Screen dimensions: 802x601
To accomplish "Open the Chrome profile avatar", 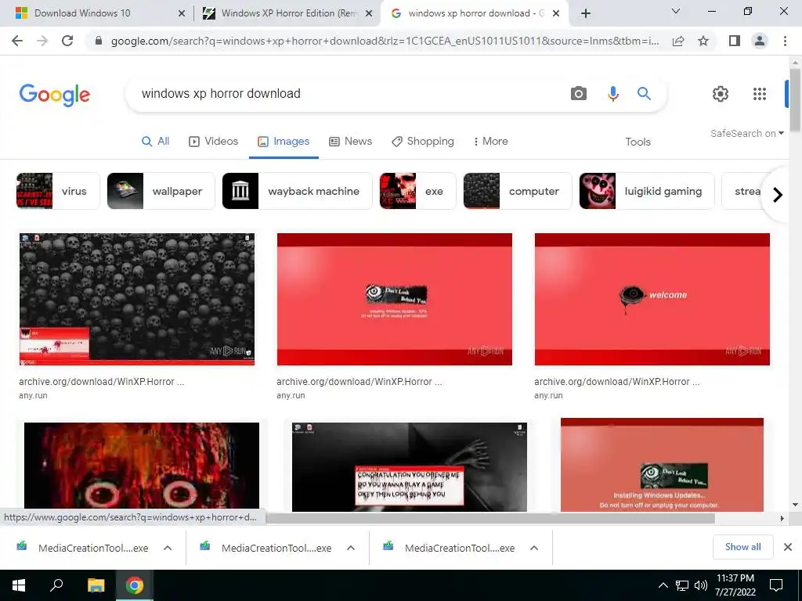I will pyautogui.click(x=760, y=41).
